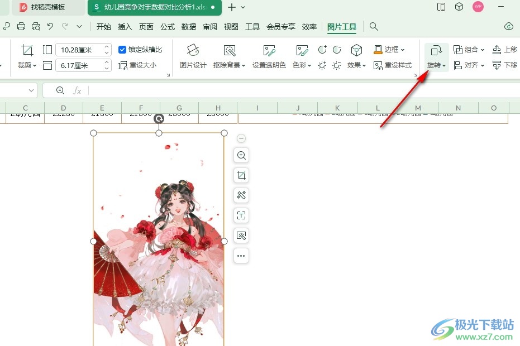This screenshot has width=520, height=346.
Task: Open the floating more options button
Action: pyautogui.click(x=241, y=256)
